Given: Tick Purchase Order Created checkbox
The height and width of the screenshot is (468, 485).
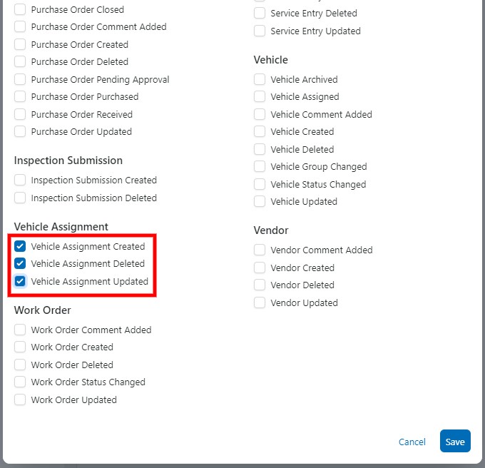Looking at the screenshot, I should [x=20, y=44].
